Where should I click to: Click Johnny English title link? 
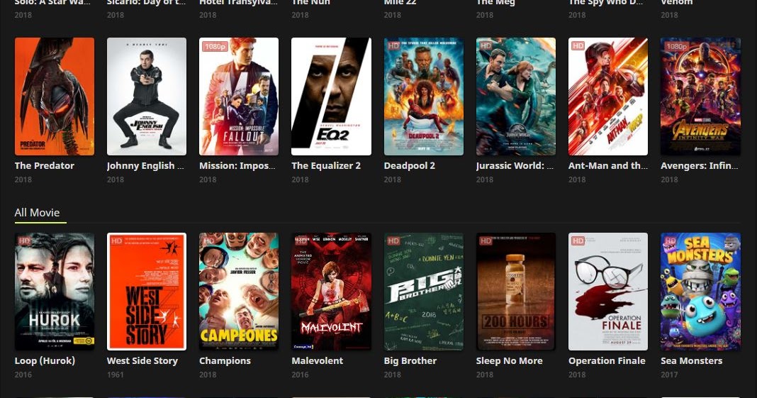tap(145, 166)
